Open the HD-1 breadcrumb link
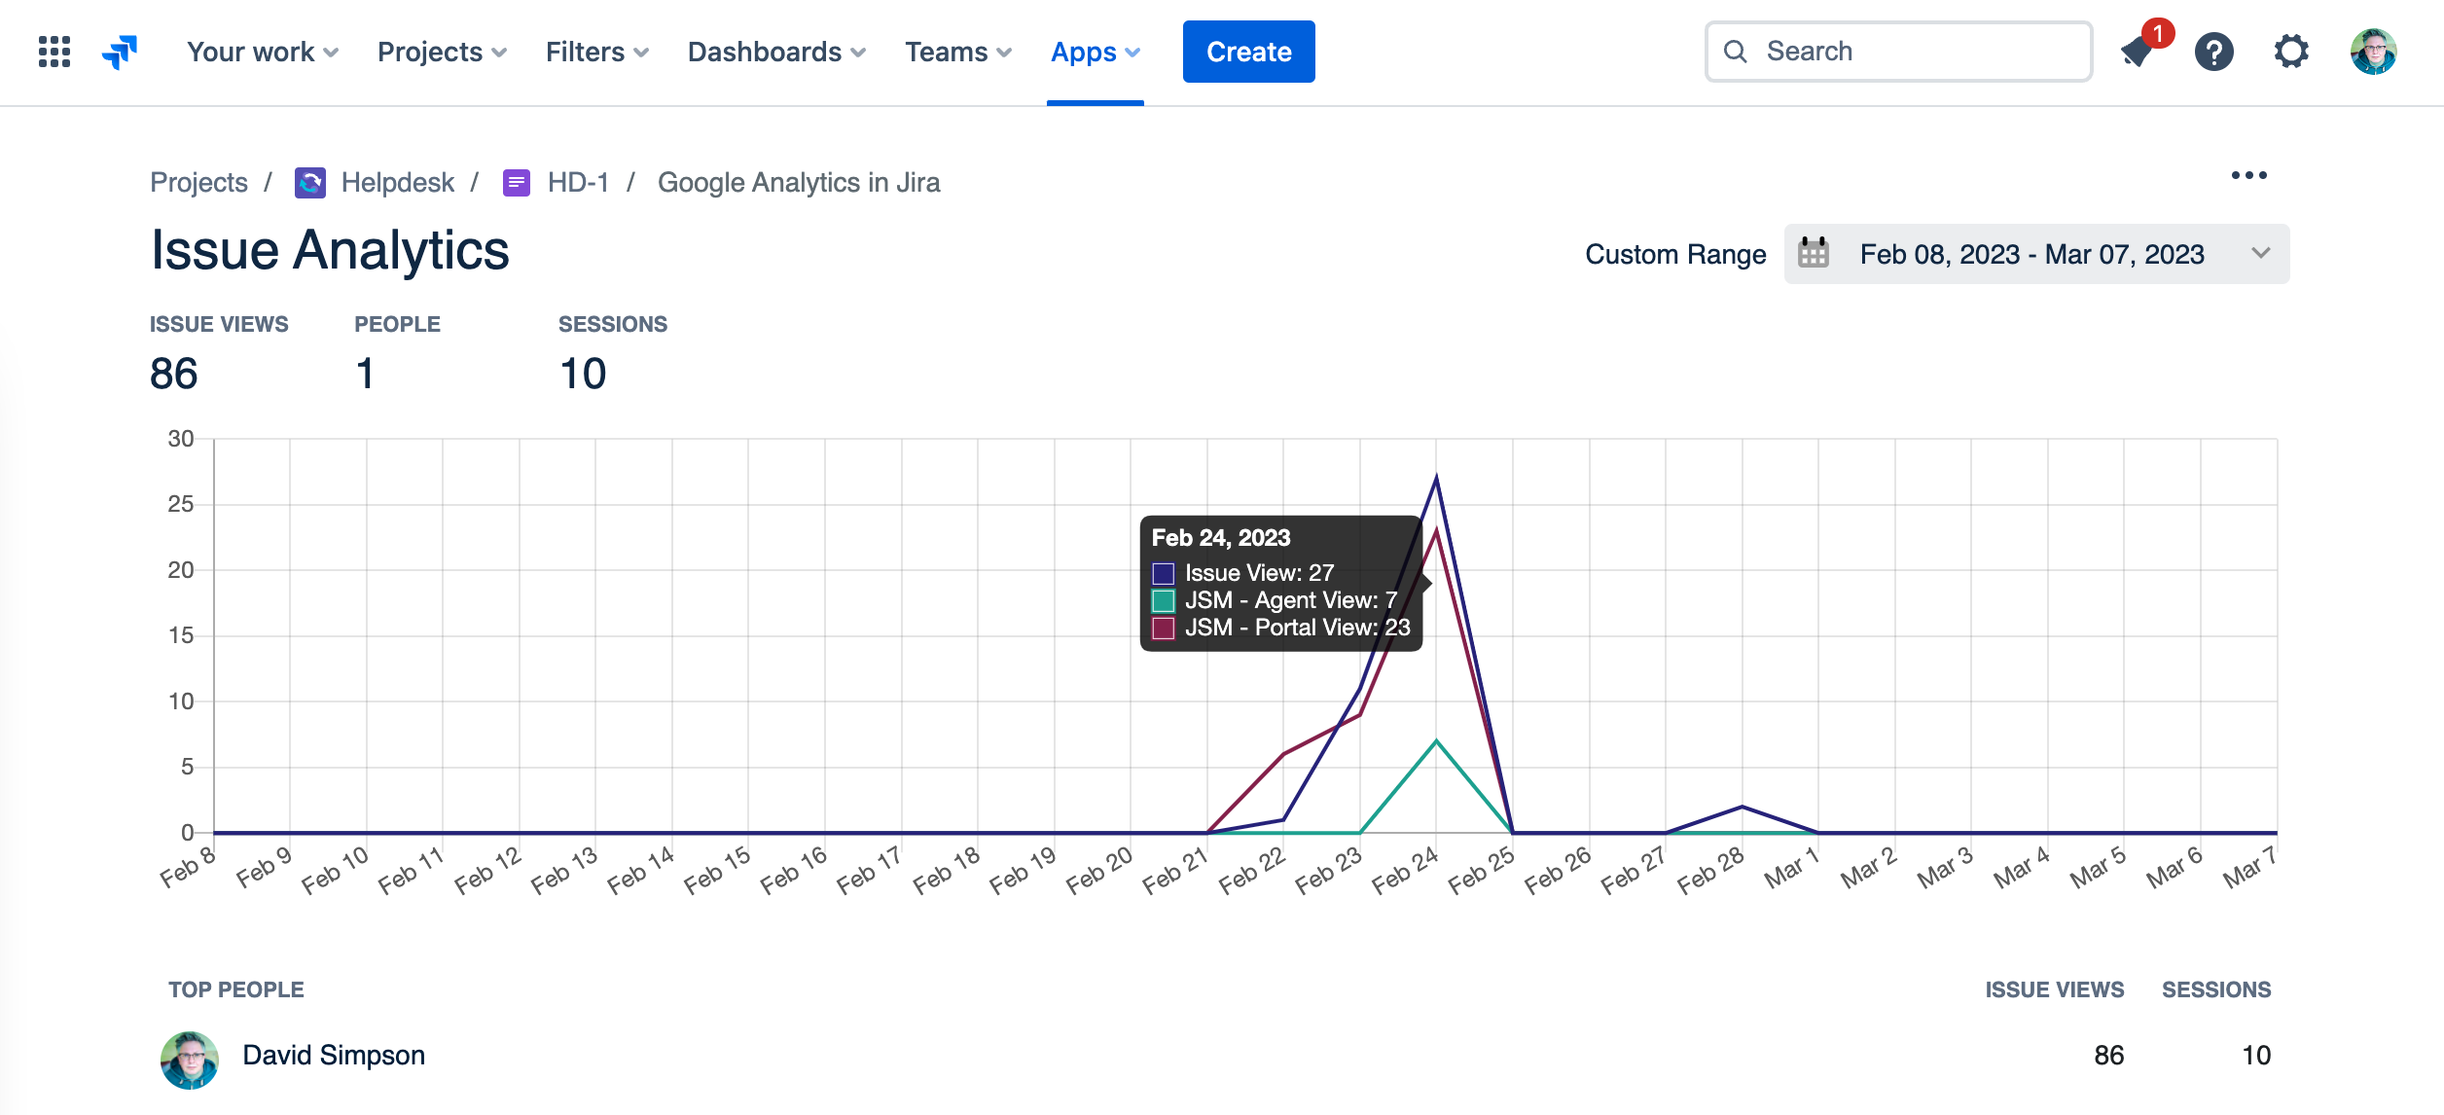Viewport: 2444px width, 1115px height. [578, 183]
